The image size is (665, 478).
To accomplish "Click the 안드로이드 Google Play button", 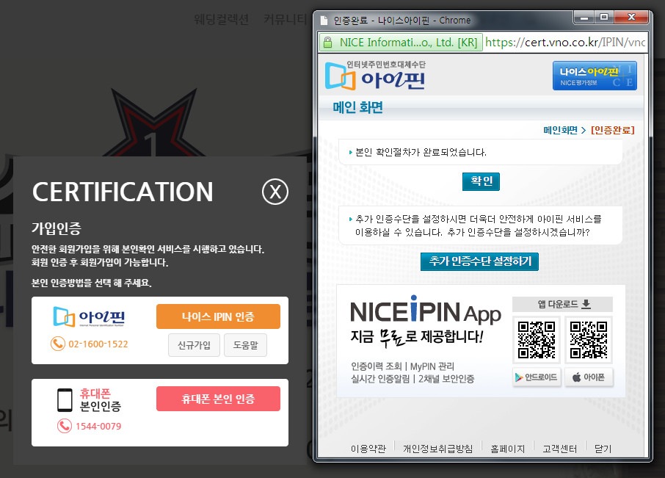I will [x=537, y=377].
